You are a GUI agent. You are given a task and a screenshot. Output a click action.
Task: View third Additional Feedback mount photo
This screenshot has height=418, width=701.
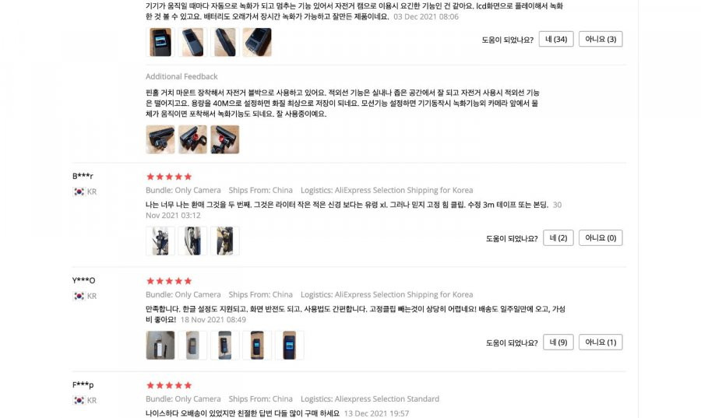point(225,139)
